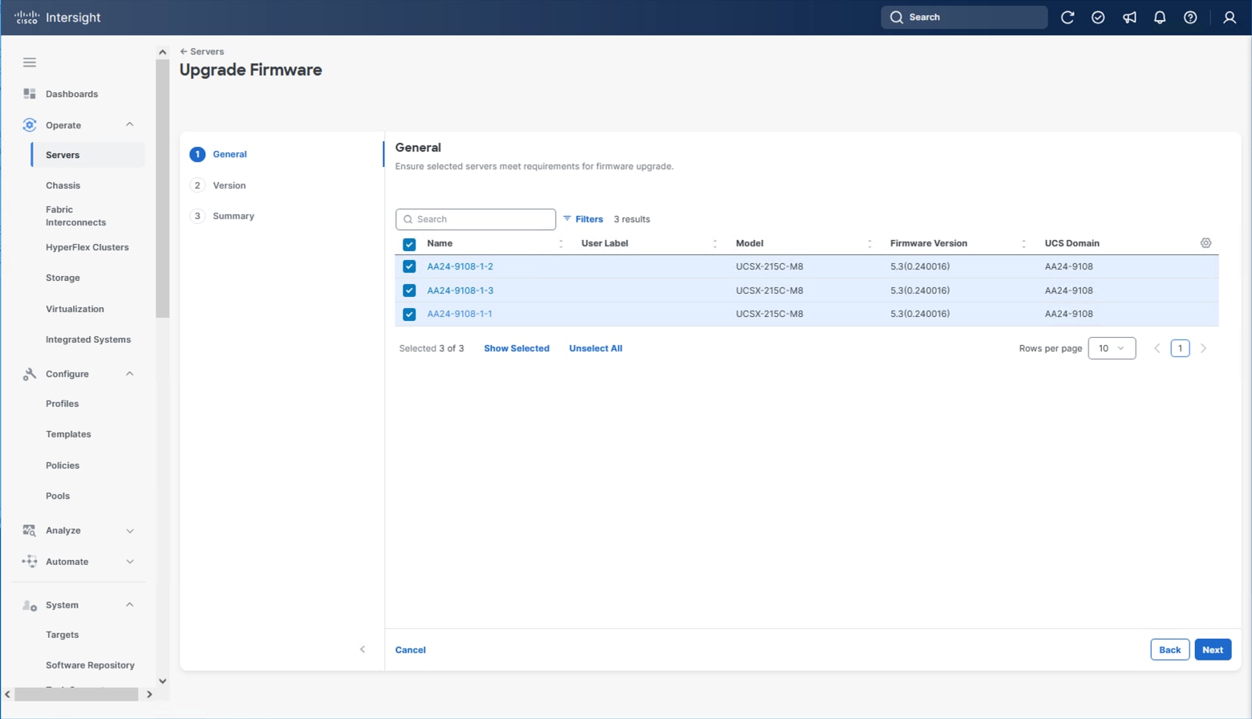The width and height of the screenshot is (1252, 719).
Task: Click inside the server search field
Action: (475, 219)
